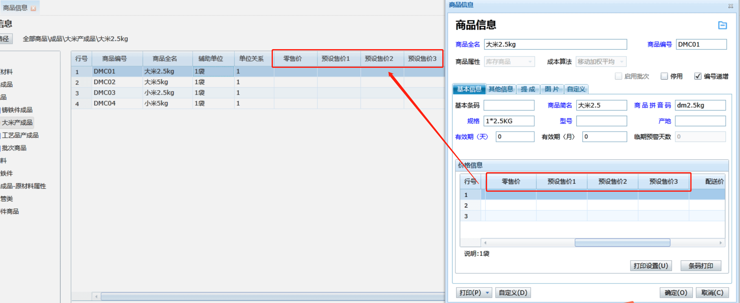Click the 商品简名 input field
Viewport: 740px width, 303px height.
(602, 105)
